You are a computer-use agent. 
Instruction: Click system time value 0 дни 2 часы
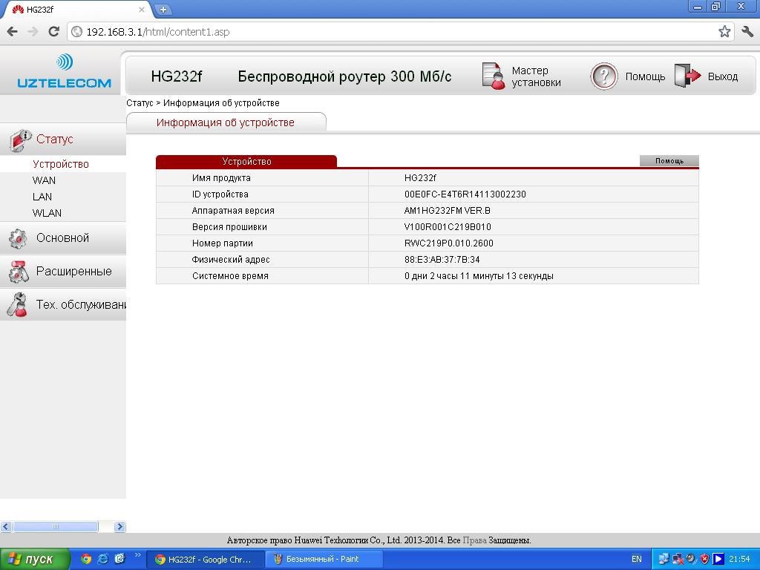pyautogui.click(x=479, y=276)
